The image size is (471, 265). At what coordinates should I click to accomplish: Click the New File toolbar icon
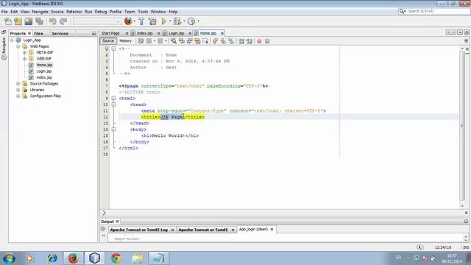7,21
